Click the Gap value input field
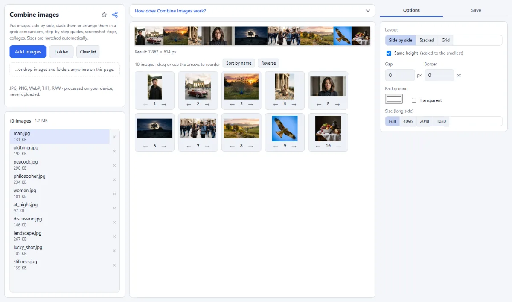Image resolution: width=512 pixels, height=302 pixels. (x=400, y=75)
